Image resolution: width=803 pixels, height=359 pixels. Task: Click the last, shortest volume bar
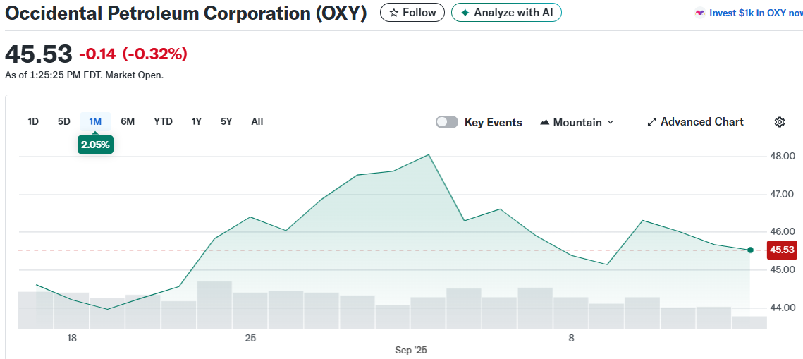pyautogui.click(x=749, y=322)
